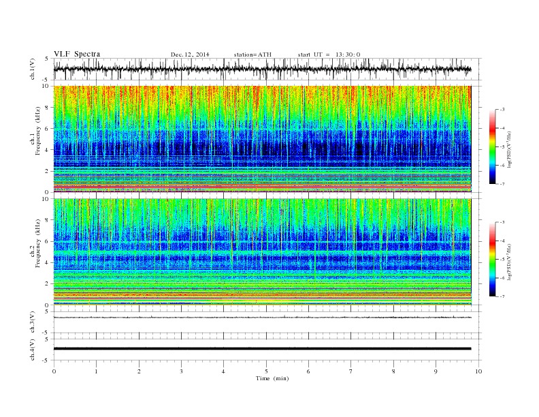Click the final time tick label '10'
This screenshot has width=539, height=417.
click(478, 371)
